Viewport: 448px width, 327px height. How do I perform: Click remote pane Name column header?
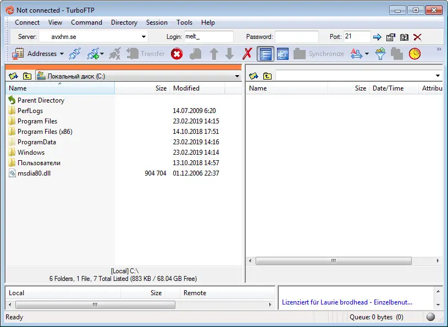pos(287,88)
